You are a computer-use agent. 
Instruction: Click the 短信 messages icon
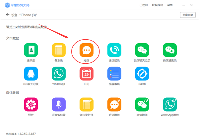click(86, 50)
